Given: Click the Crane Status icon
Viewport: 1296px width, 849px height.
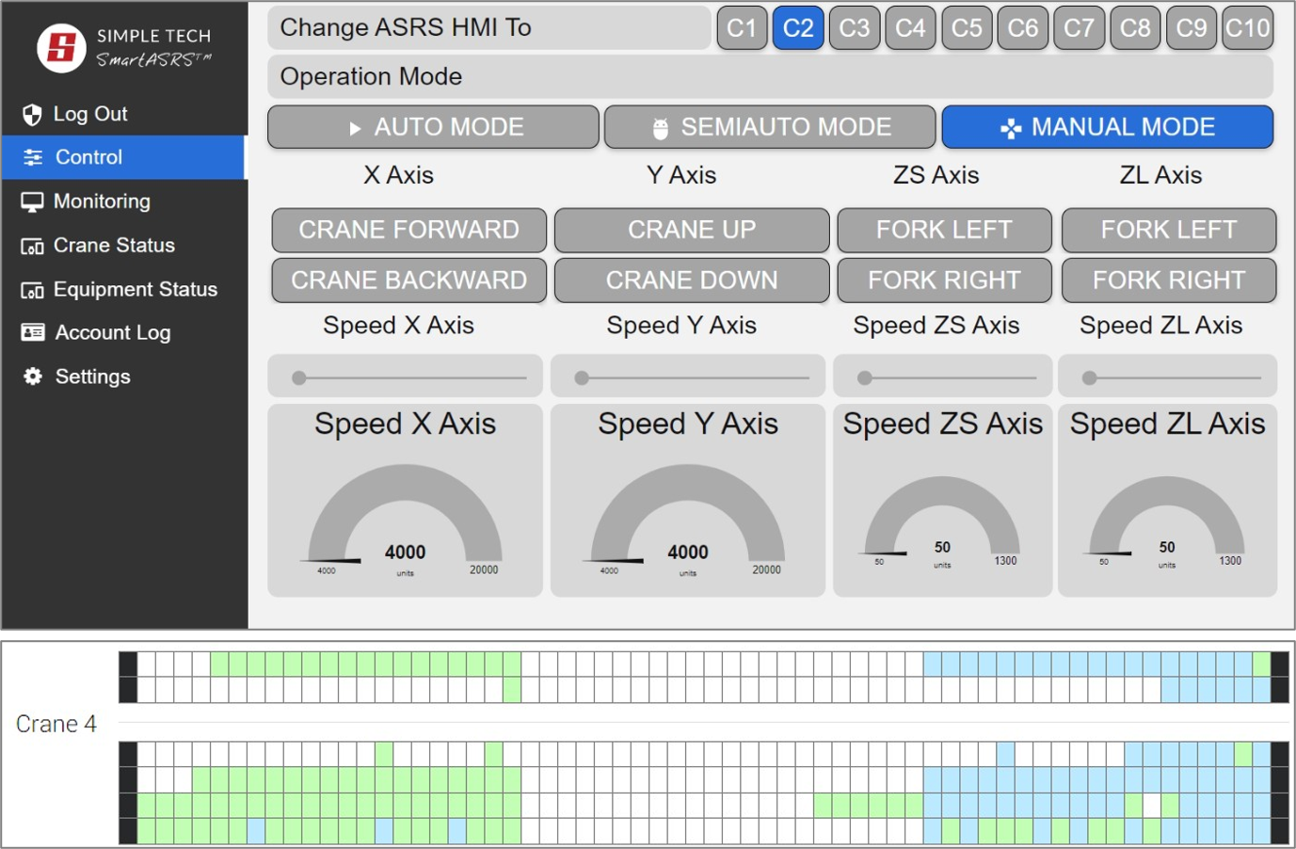Looking at the screenshot, I should (x=32, y=246).
